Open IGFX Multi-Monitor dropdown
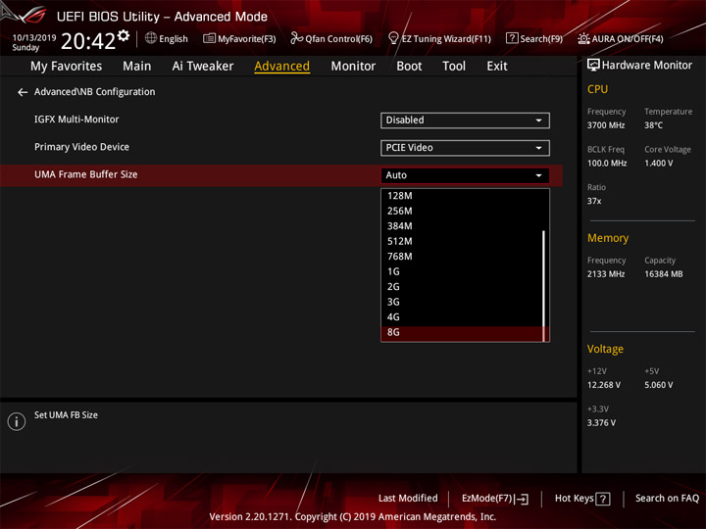Viewport: 706px width, 529px height. 465,120
